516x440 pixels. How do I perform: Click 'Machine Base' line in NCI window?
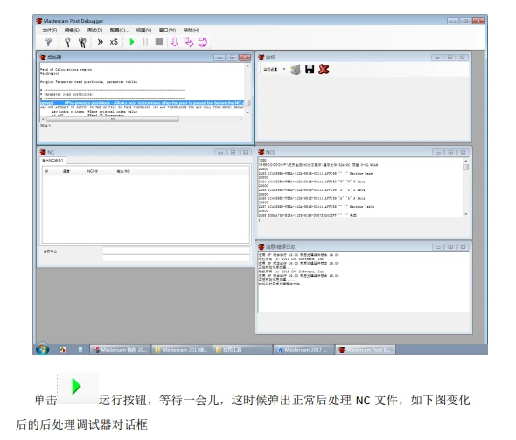click(316, 173)
